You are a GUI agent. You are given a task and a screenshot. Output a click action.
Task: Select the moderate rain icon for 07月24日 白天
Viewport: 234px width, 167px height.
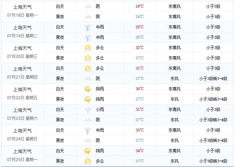tap(88, 130)
